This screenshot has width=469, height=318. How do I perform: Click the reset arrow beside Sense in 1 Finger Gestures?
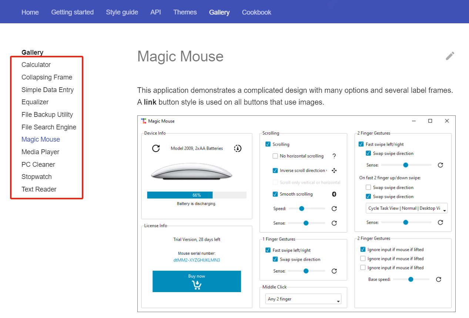(334, 271)
